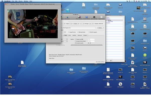Select Picture 9 desktop icon
Screen dimensions: 151x97
(x=133, y=85)
